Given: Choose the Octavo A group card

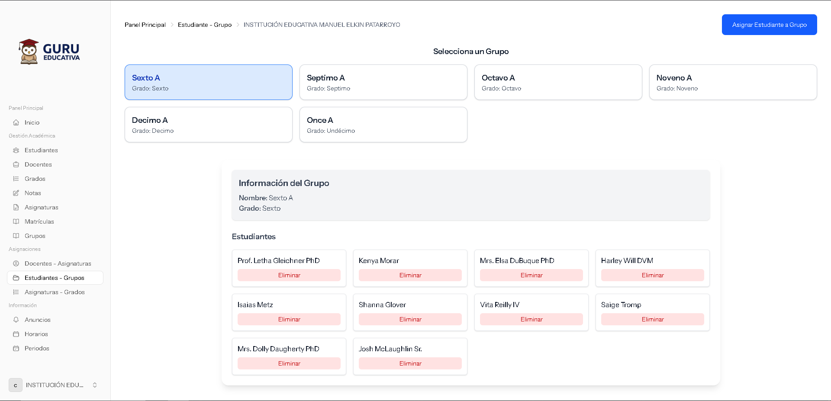Looking at the screenshot, I should [x=558, y=82].
